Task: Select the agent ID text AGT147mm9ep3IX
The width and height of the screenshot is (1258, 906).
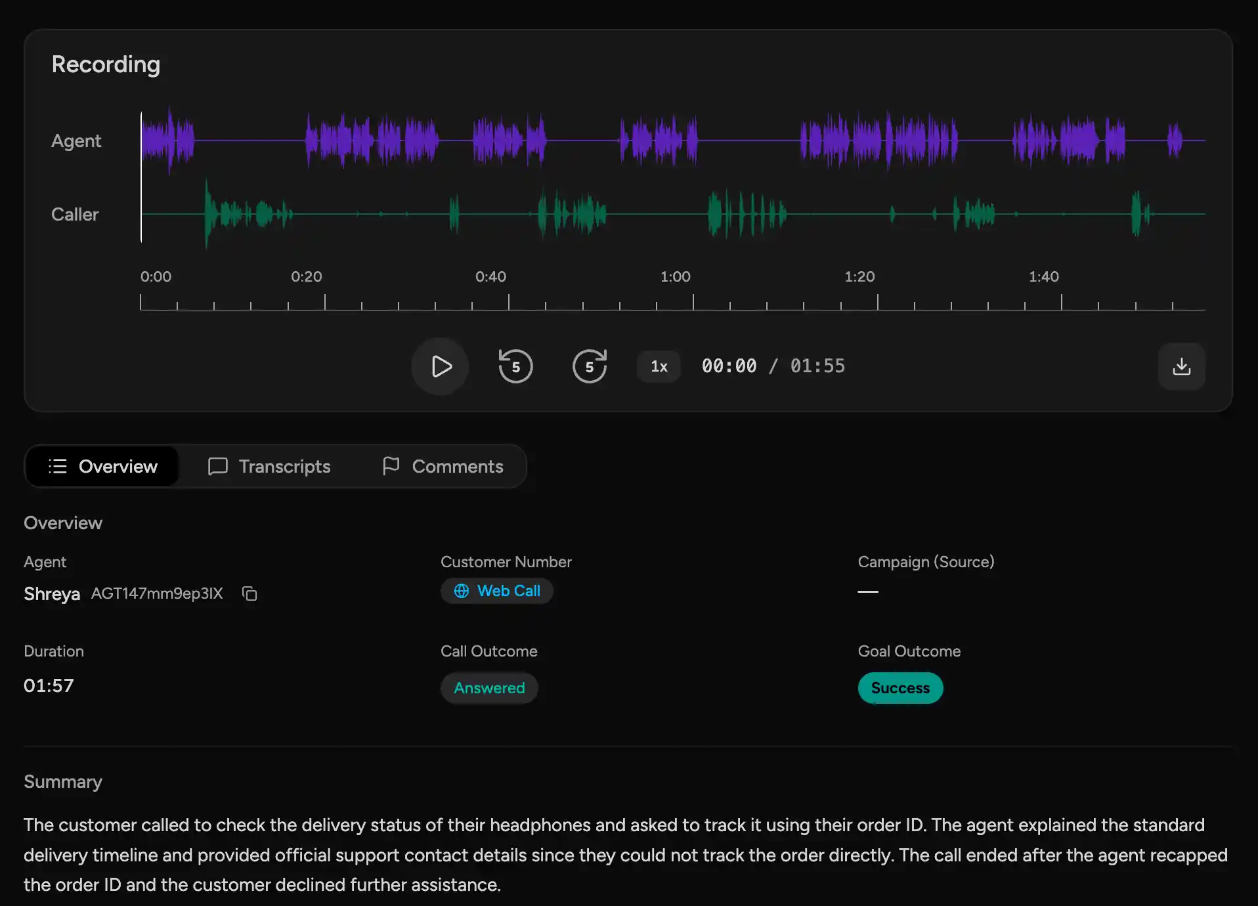Action: (x=157, y=593)
